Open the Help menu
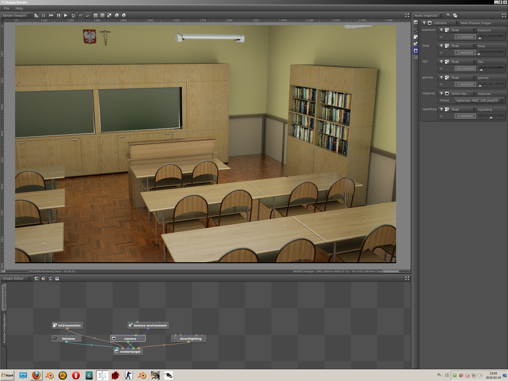 tap(19, 8)
